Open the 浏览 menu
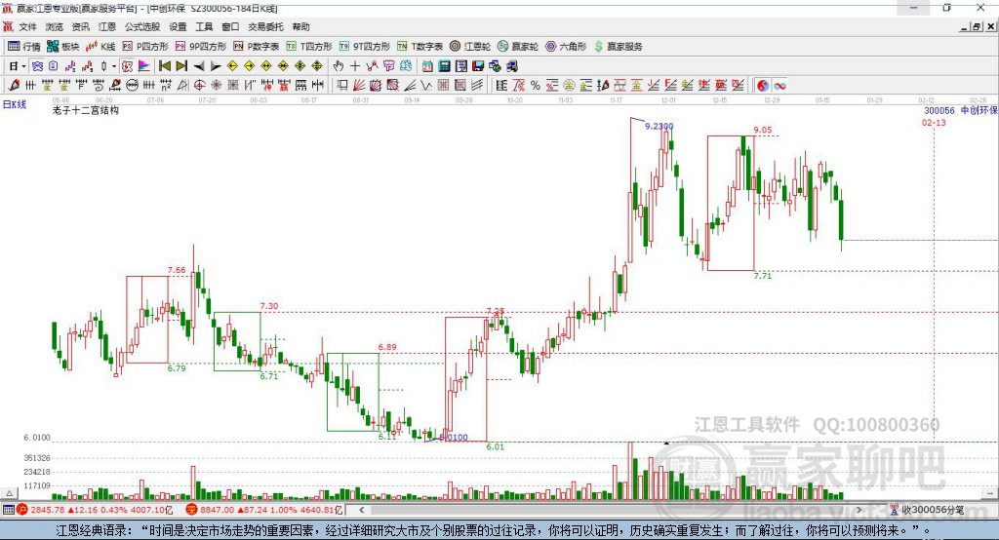The height and width of the screenshot is (540, 999). (55, 26)
